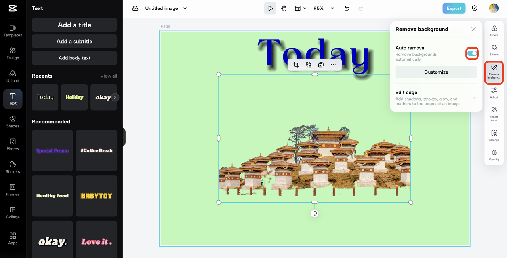This screenshot has width=507, height=258.
Task: Open the Smart tools icon
Action: [494, 112]
